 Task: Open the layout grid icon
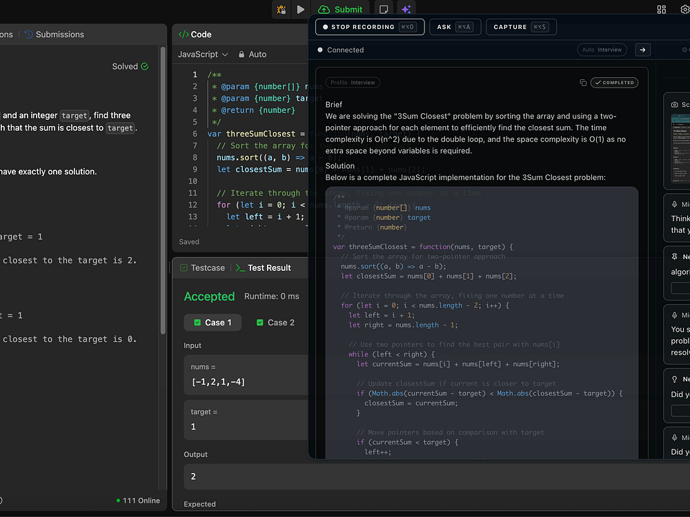coord(662,9)
